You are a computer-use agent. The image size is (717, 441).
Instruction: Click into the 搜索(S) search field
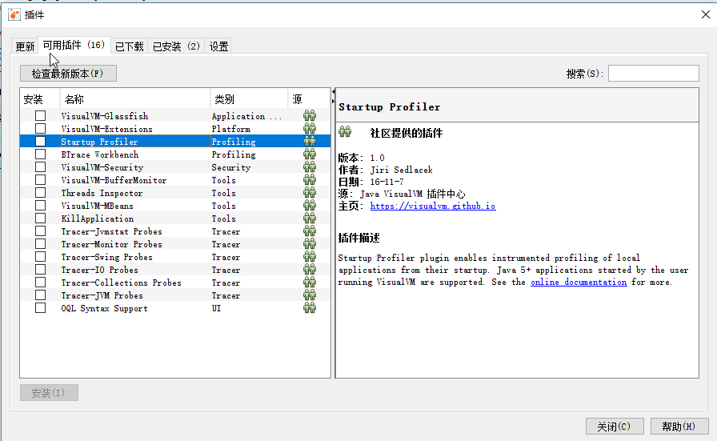654,73
